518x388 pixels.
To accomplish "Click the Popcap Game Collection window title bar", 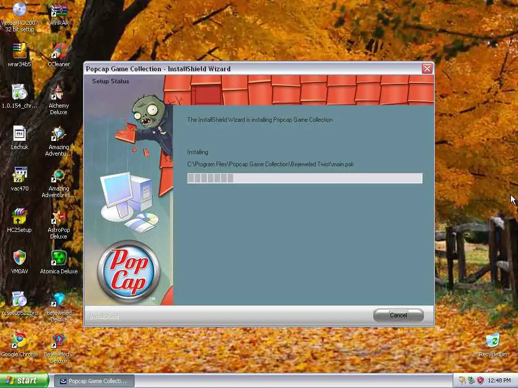I will [253, 69].
